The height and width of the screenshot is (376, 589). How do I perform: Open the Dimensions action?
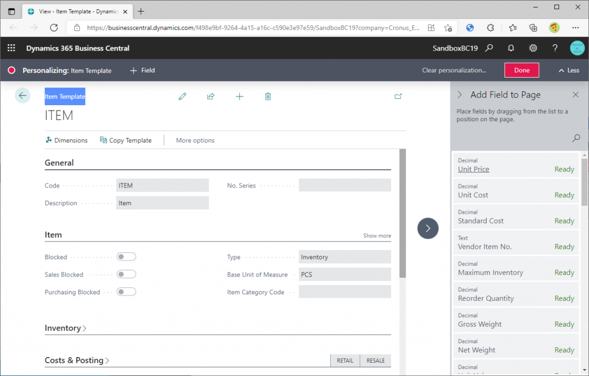67,140
